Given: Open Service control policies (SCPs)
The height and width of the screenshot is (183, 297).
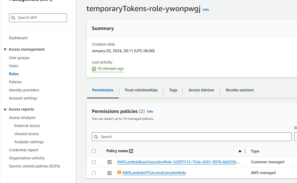Looking at the screenshot, I should pos(34,166).
